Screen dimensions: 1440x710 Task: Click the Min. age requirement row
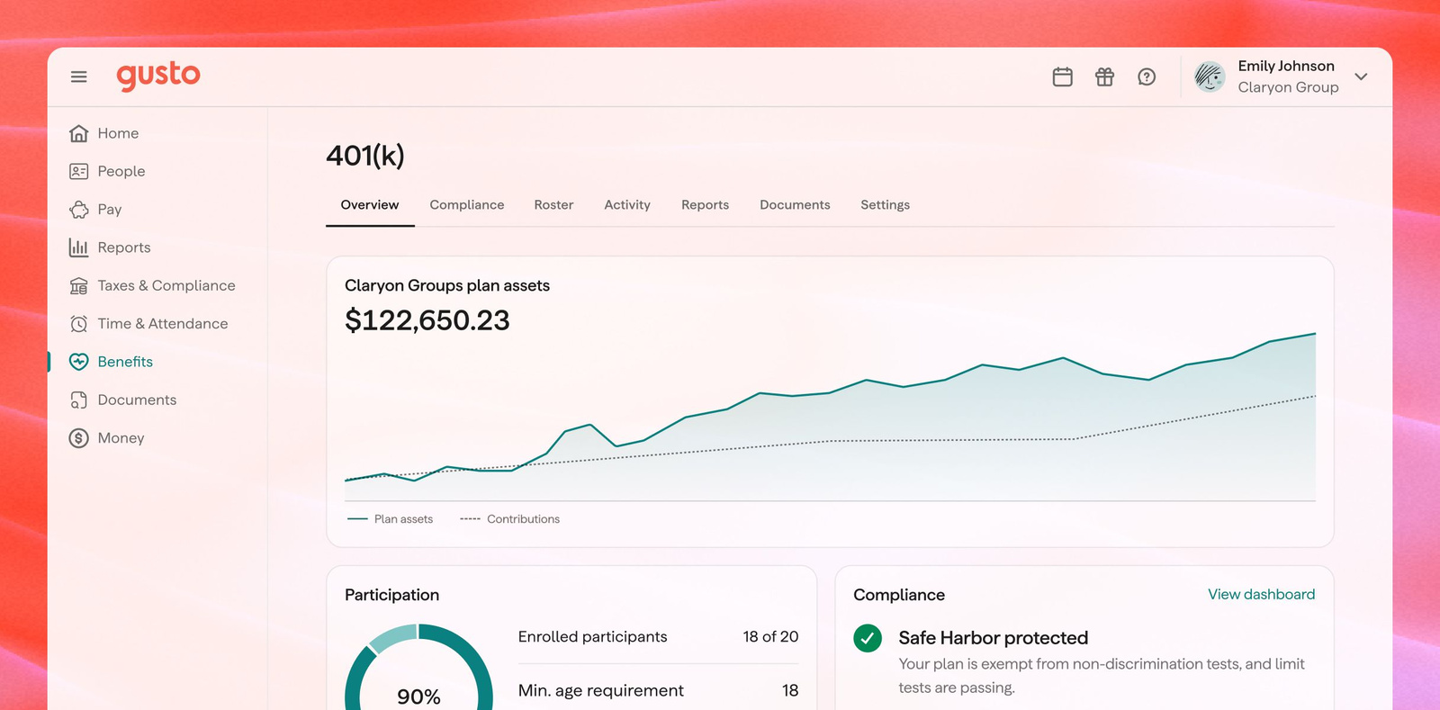coord(658,690)
